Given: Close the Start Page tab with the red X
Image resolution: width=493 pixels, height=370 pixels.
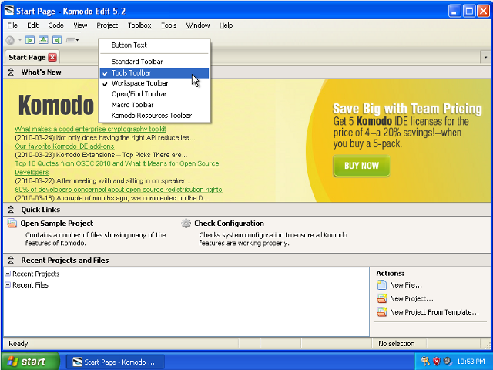Looking at the screenshot, I should pyautogui.click(x=52, y=57).
